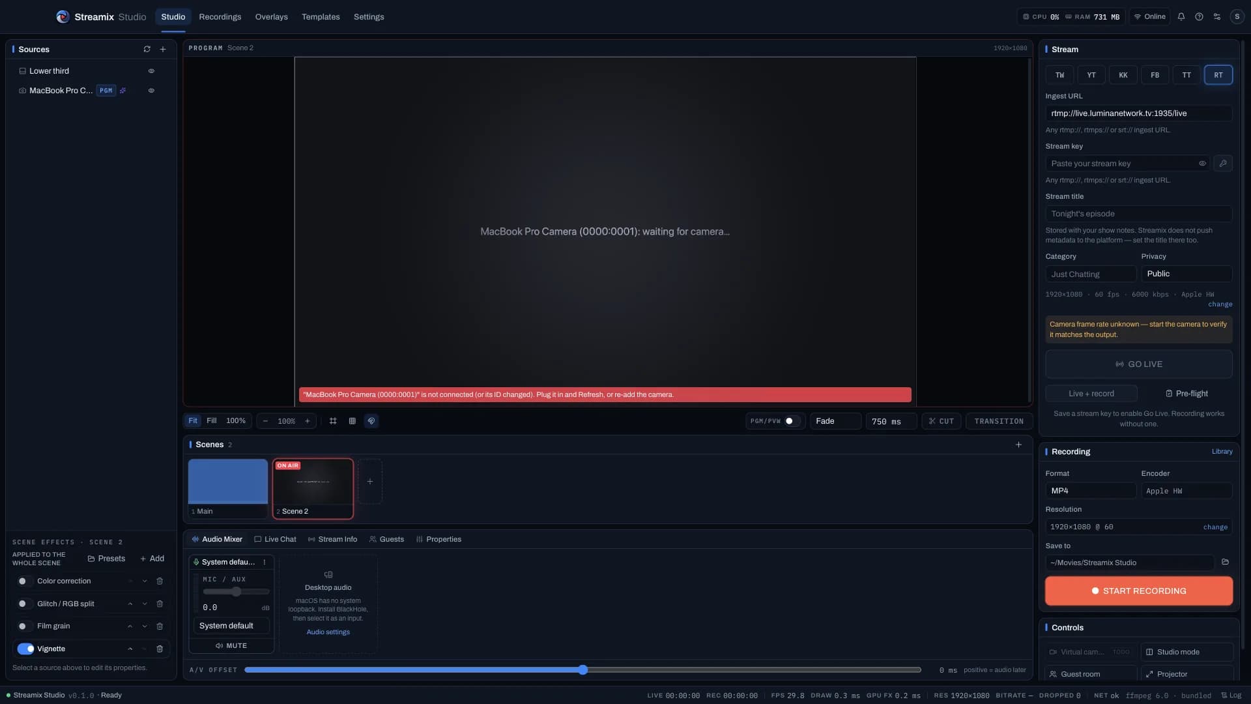Hide the MacBook Pro Camera source
The height and width of the screenshot is (704, 1251).
point(151,91)
